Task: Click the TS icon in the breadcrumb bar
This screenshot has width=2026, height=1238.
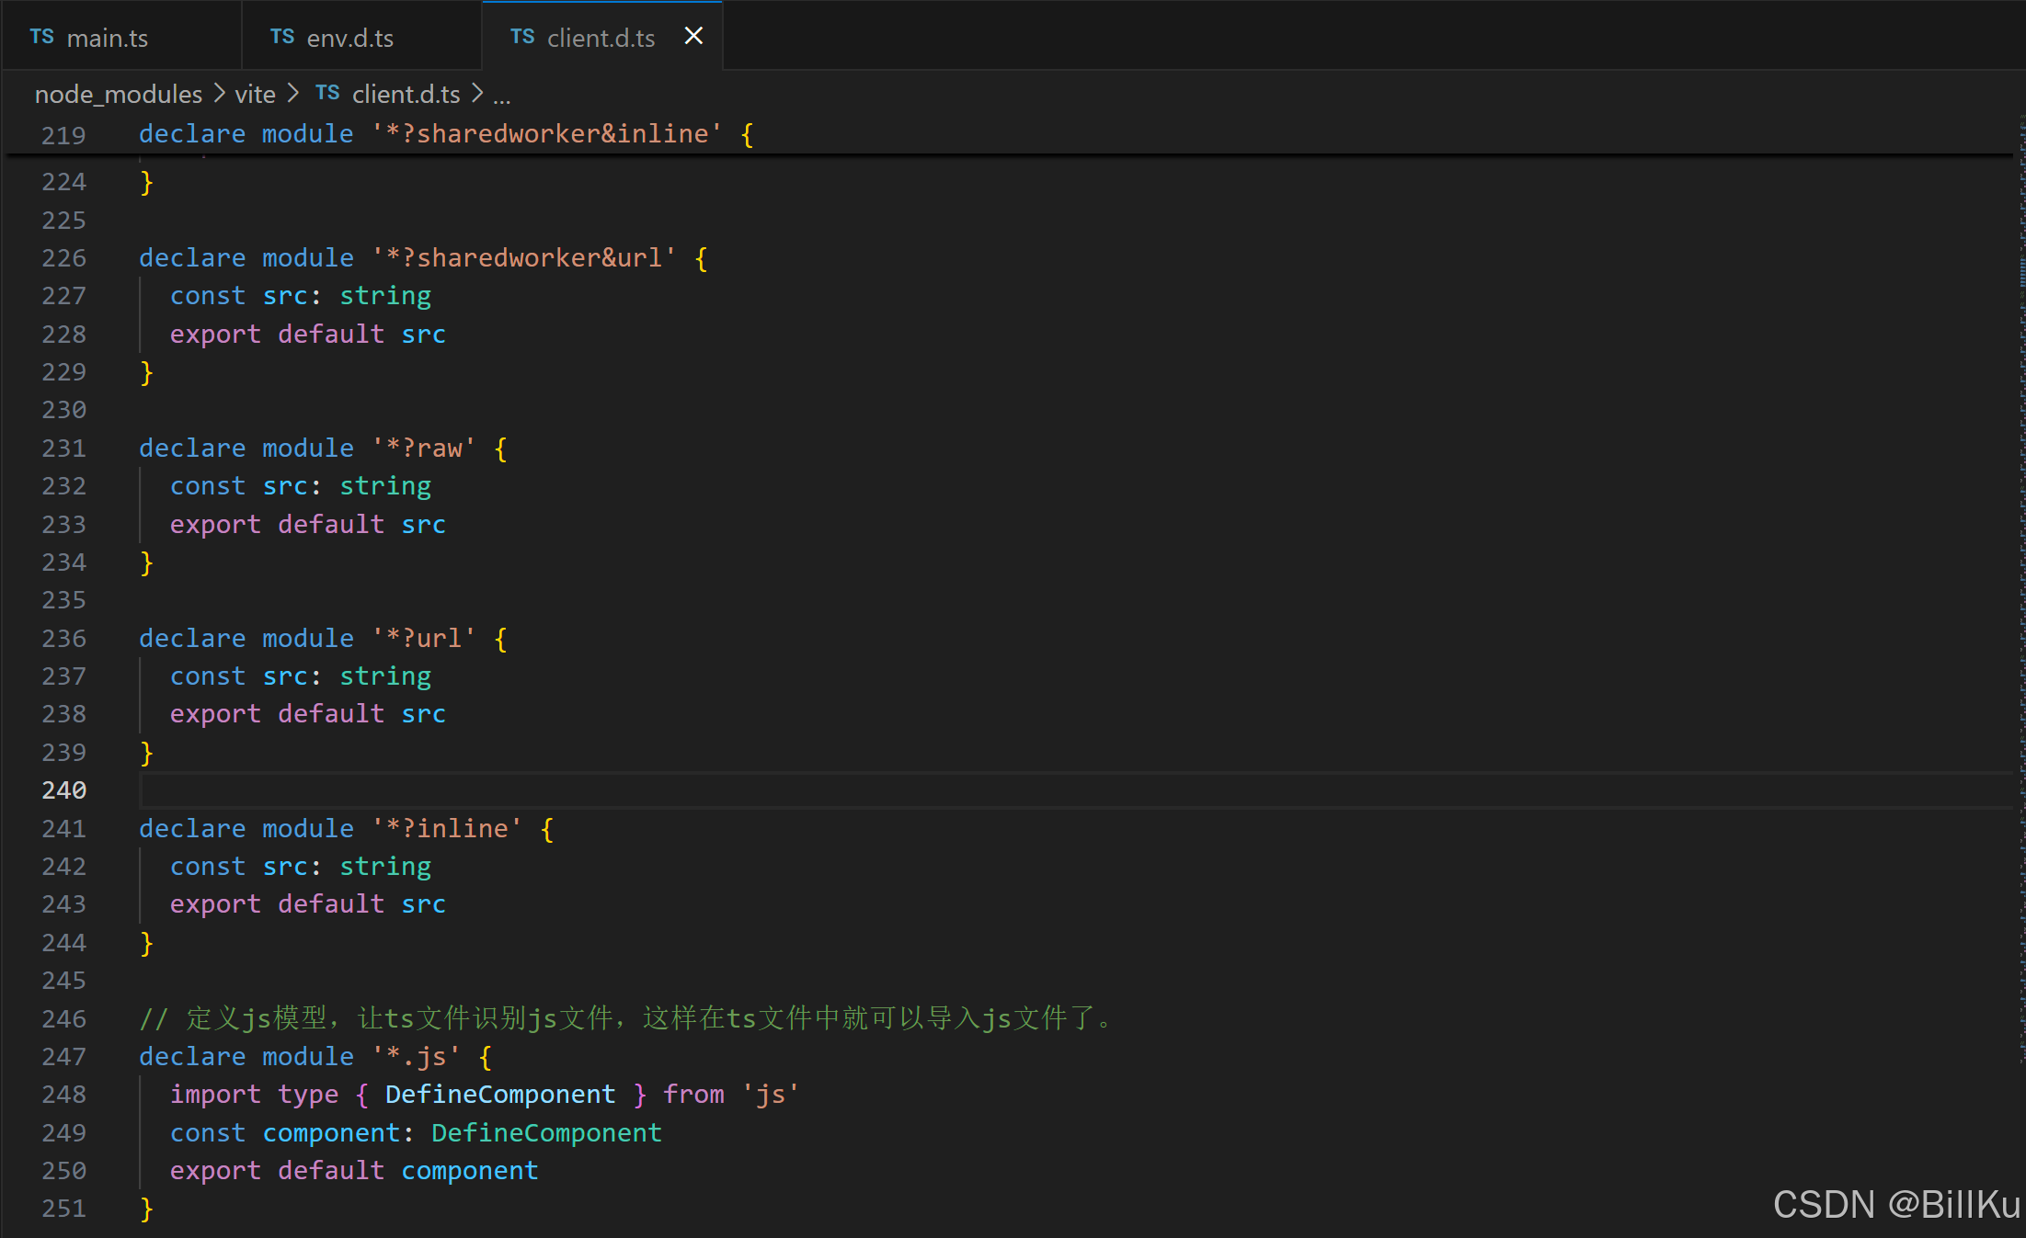Action: click(326, 93)
